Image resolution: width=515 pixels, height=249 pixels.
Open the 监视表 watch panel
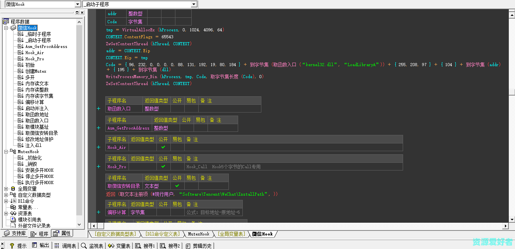[x=92, y=246]
